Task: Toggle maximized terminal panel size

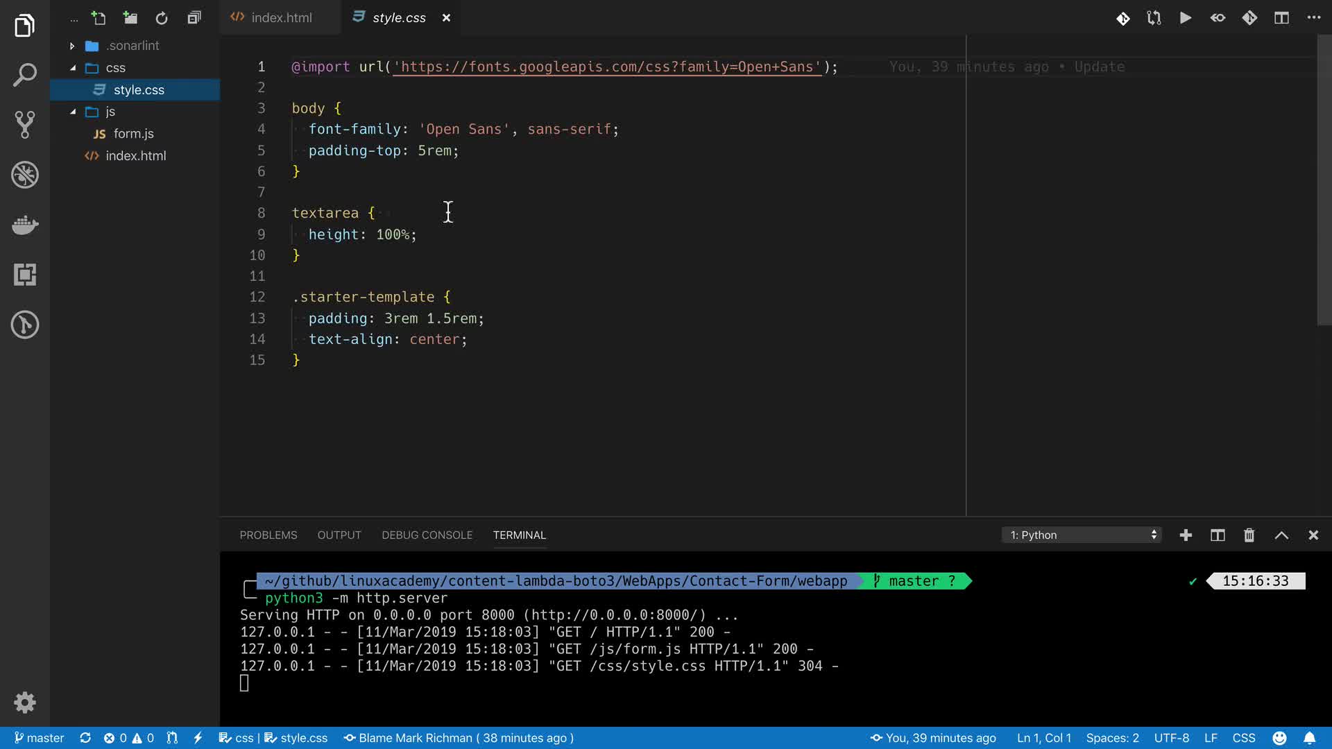Action: 1281,535
